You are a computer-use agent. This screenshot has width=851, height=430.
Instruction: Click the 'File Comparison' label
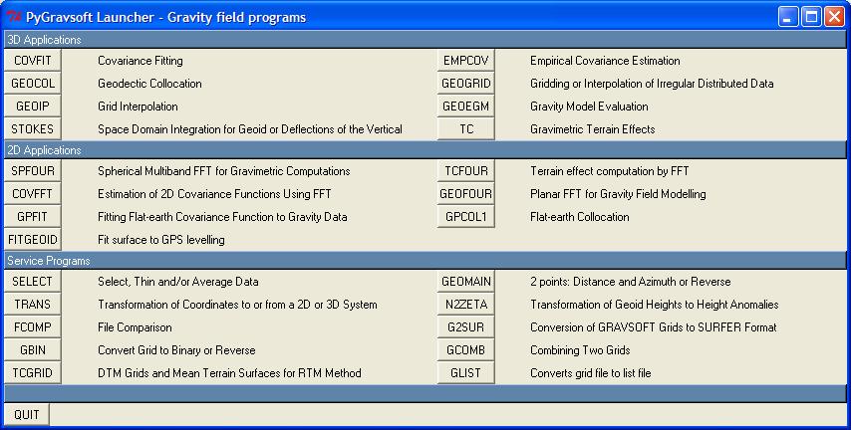coord(135,327)
